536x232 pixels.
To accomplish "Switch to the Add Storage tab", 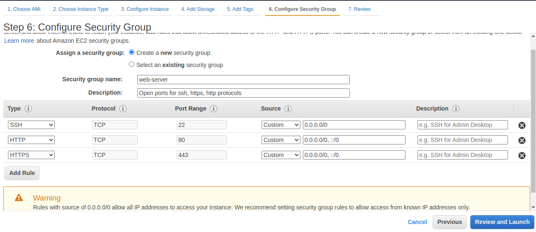I will tap(197, 9).
